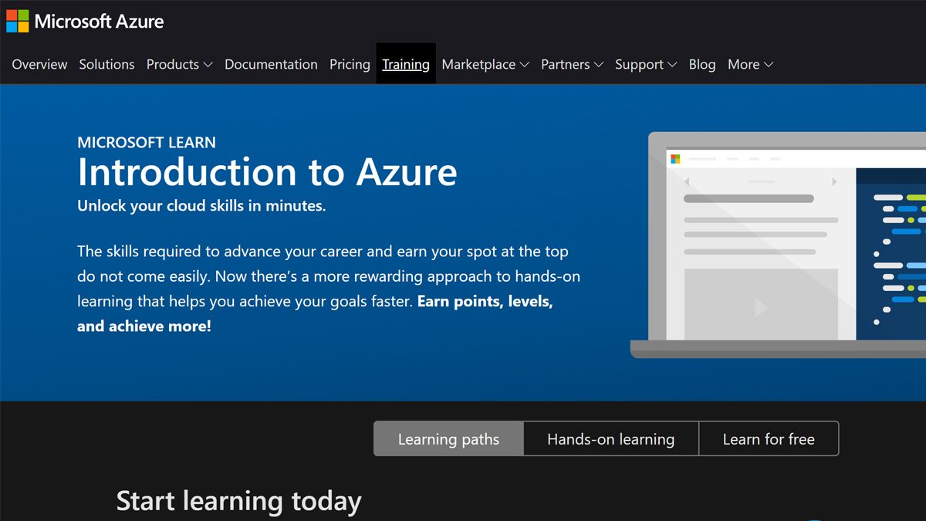Select the Solutions menu item

[106, 64]
